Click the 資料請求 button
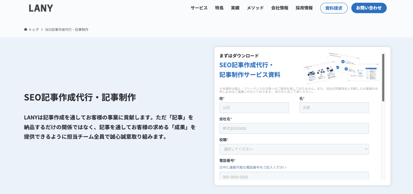 pyautogui.click(x=334, y=8)
